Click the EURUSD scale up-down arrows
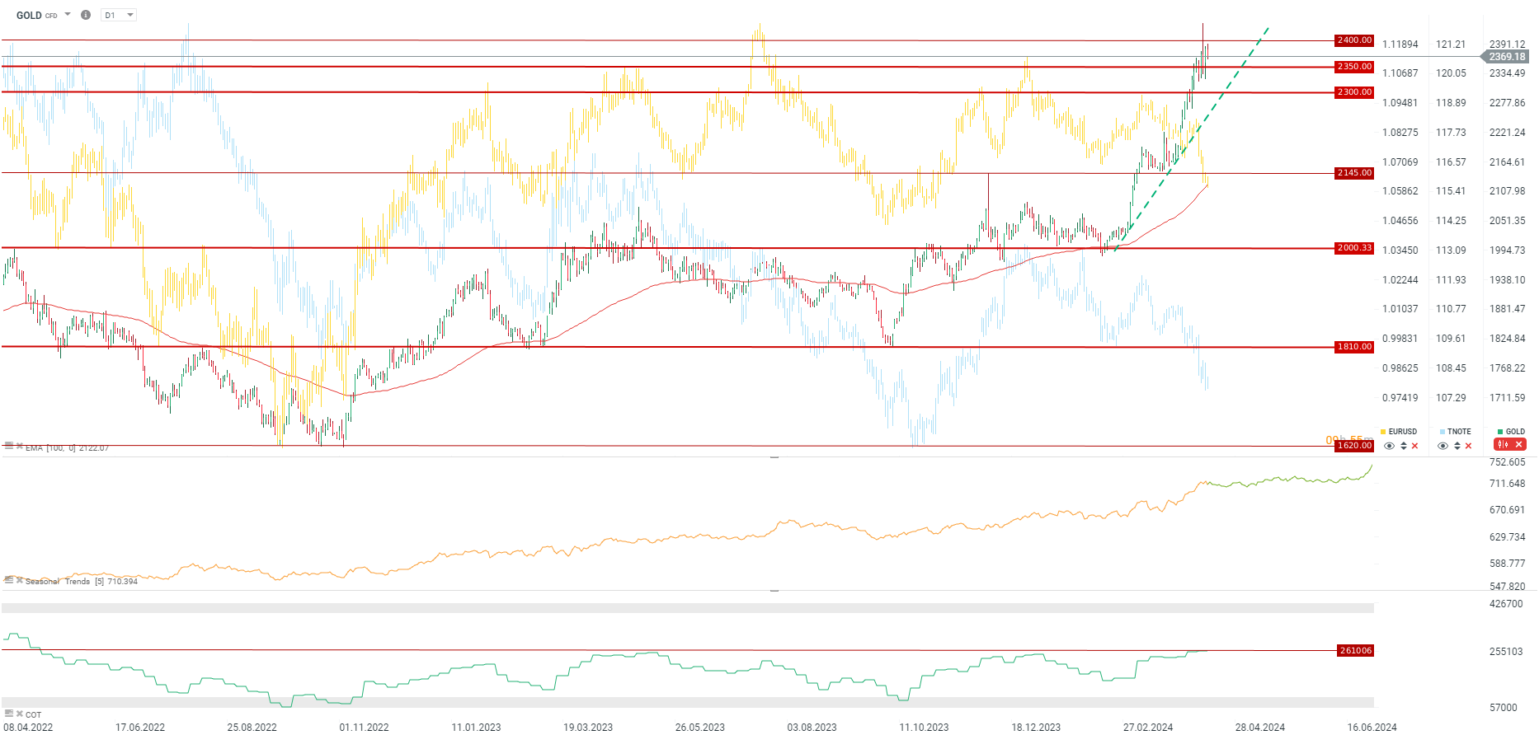Screen dimensions: 1539x749 coord(1403,446)
